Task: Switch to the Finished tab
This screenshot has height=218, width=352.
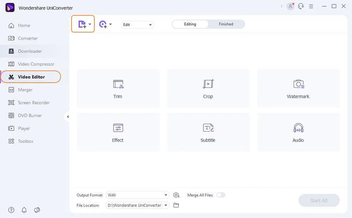Action: click(226, 24)
